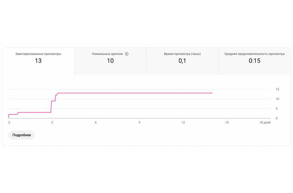This screenshot has width=293, height=193.
Task: Click the end point of the pink chart line
Action: (x=212, y=93)
